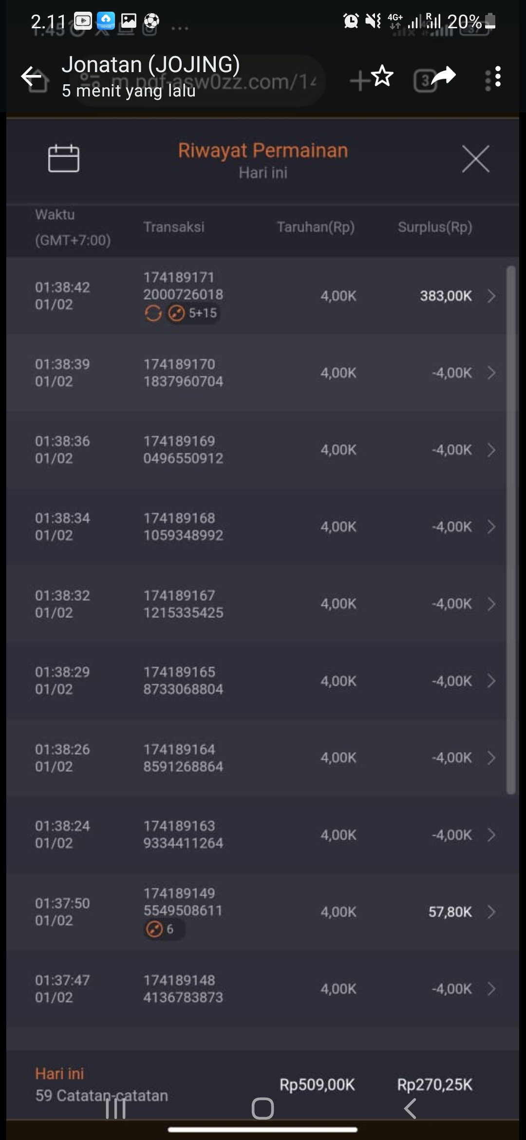Expand the 01:38:39 transaction chevron
Image resolution: width=526 pixels, height=1140 pixels.
pos(491,373)
